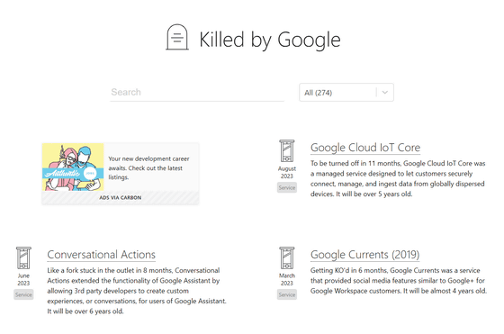
Task: Open the Authentic Jobs ad image
Action: [73, 167]
